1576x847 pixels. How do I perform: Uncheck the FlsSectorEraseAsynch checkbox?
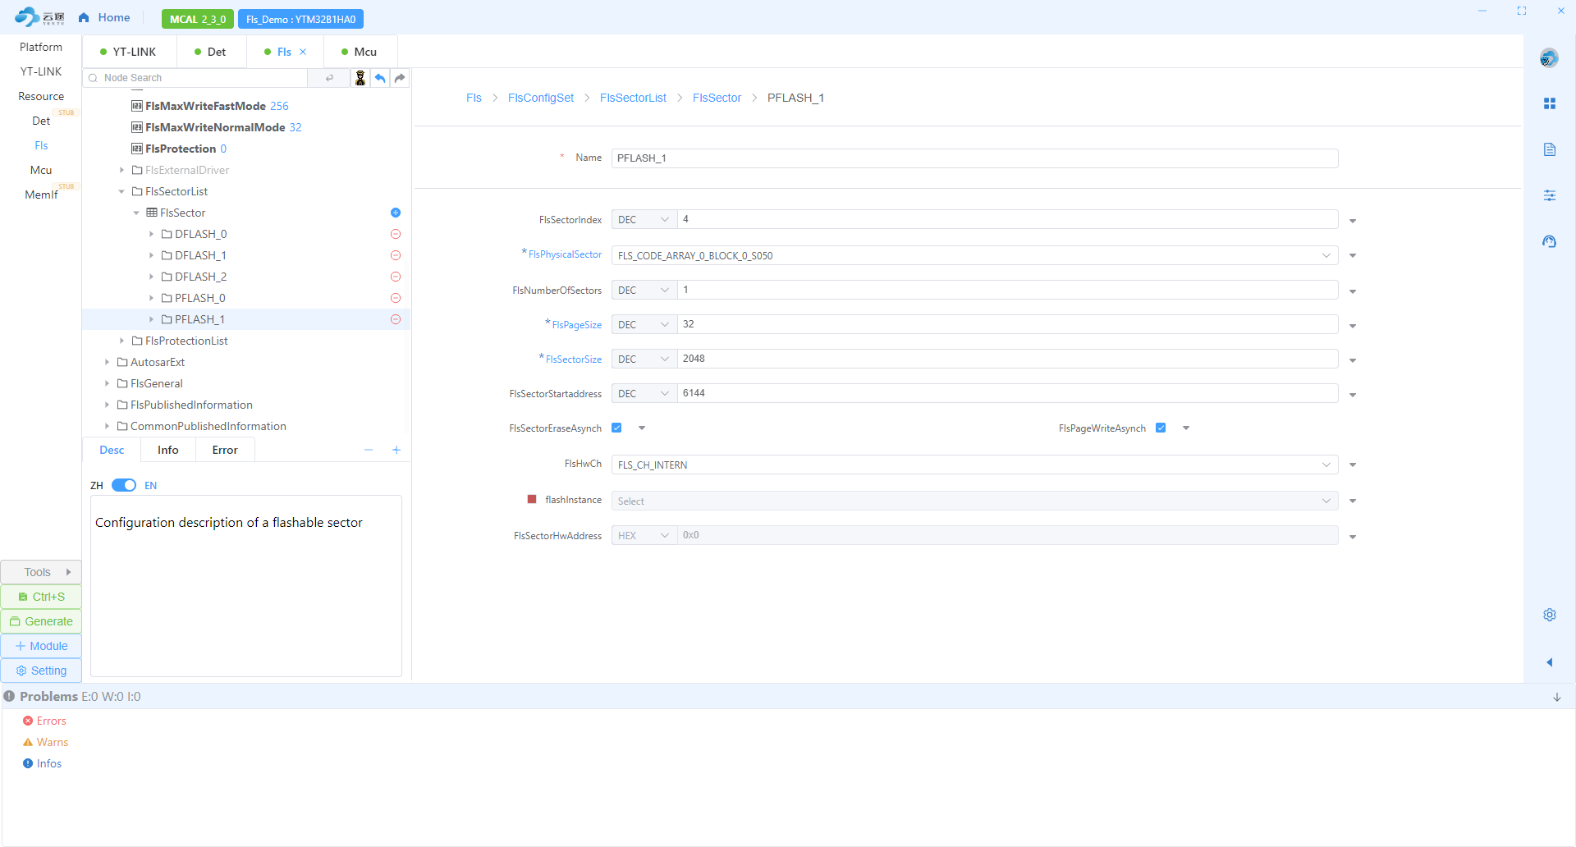click(x=616, y=428)
